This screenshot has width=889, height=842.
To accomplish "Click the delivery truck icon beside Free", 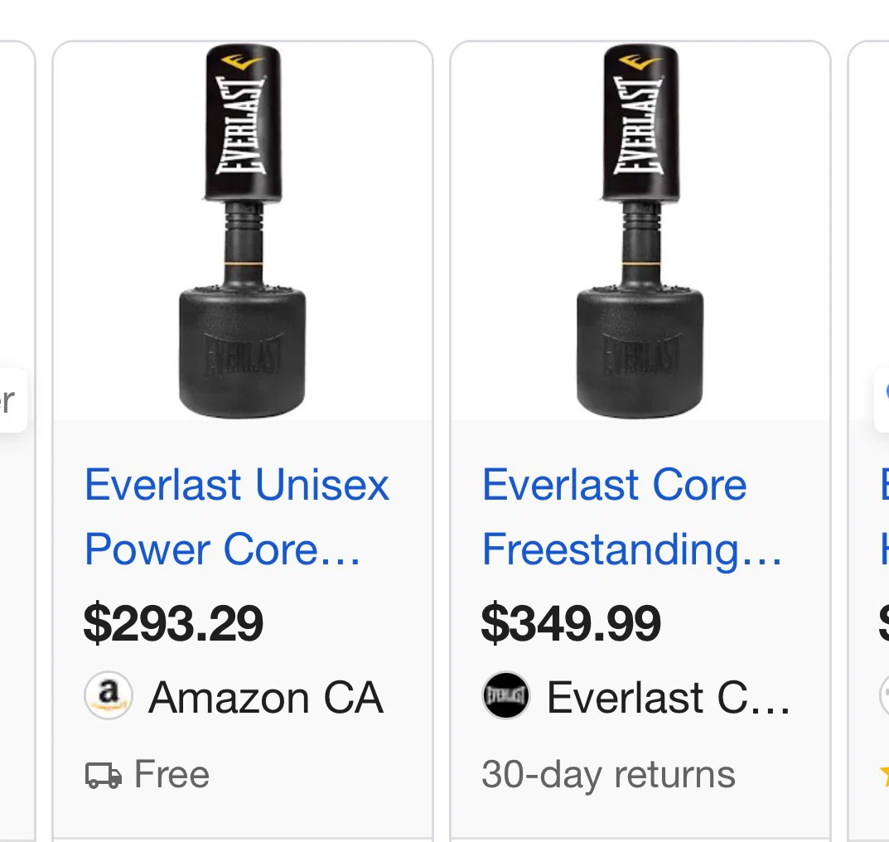I will 104,775.
